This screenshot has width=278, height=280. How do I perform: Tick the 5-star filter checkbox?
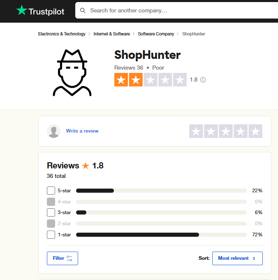[51, 191]
